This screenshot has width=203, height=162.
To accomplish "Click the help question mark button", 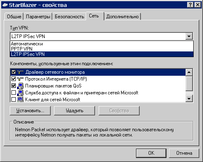I will pyautogui.click(x=190, y=5).
